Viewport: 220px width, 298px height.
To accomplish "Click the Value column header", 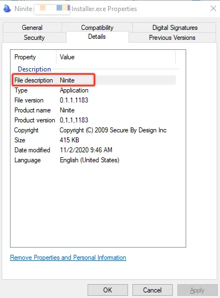I will 116,57.
